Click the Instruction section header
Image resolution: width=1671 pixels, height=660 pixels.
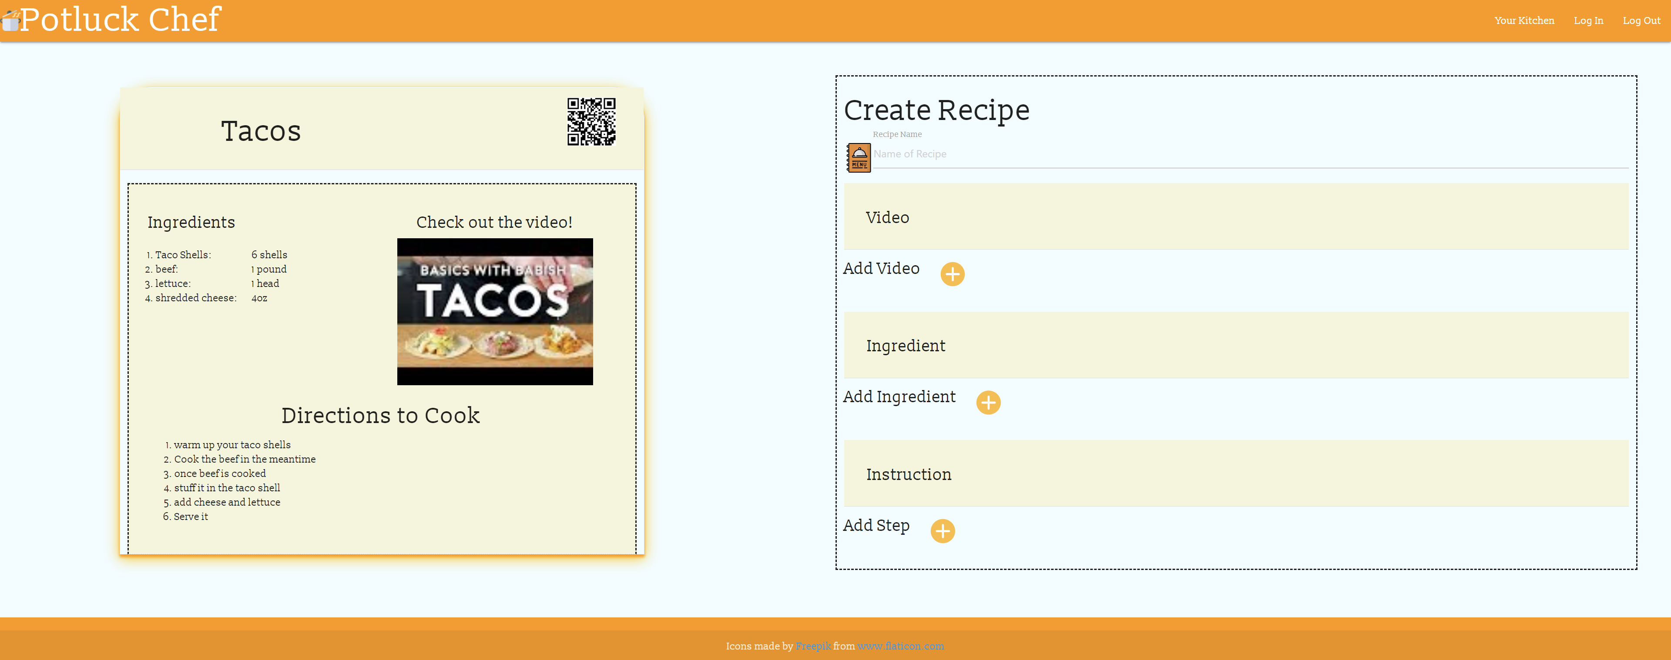coord(1236,473)
